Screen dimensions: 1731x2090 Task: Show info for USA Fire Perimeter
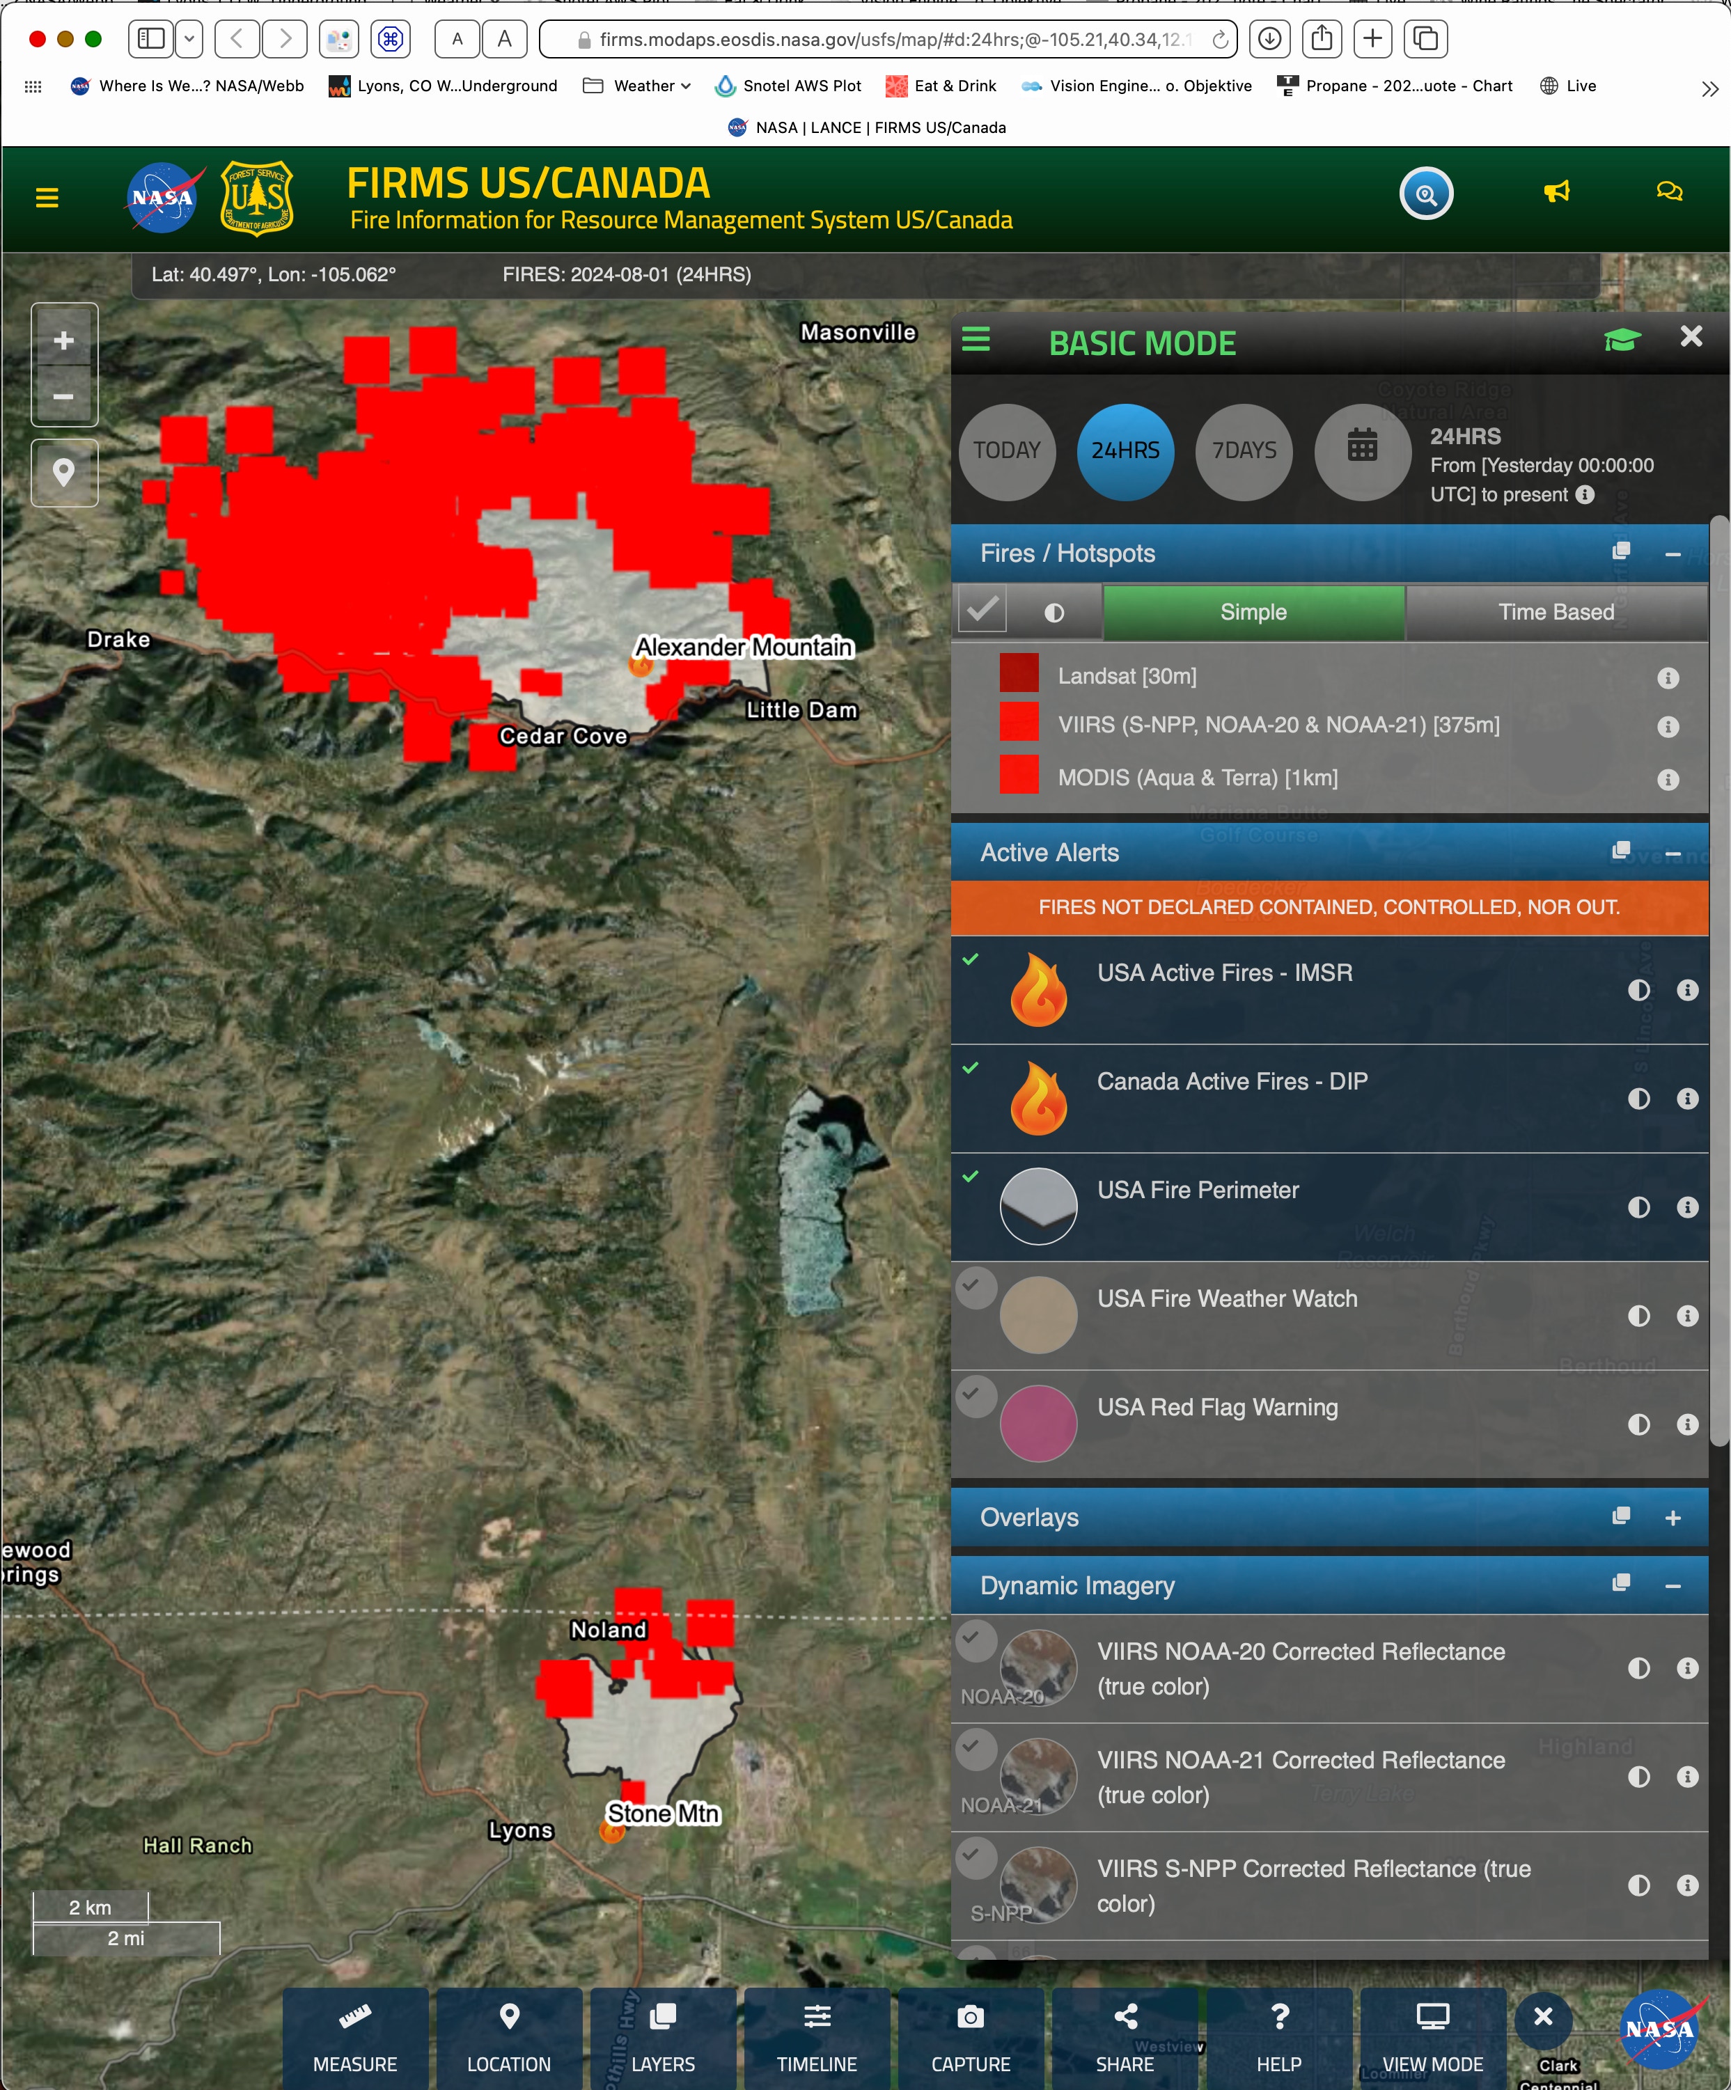pos(1687,1207)
